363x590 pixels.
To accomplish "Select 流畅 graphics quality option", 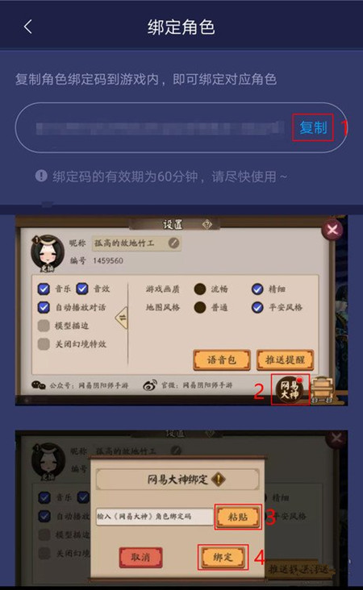I will (x=200, y=289).
